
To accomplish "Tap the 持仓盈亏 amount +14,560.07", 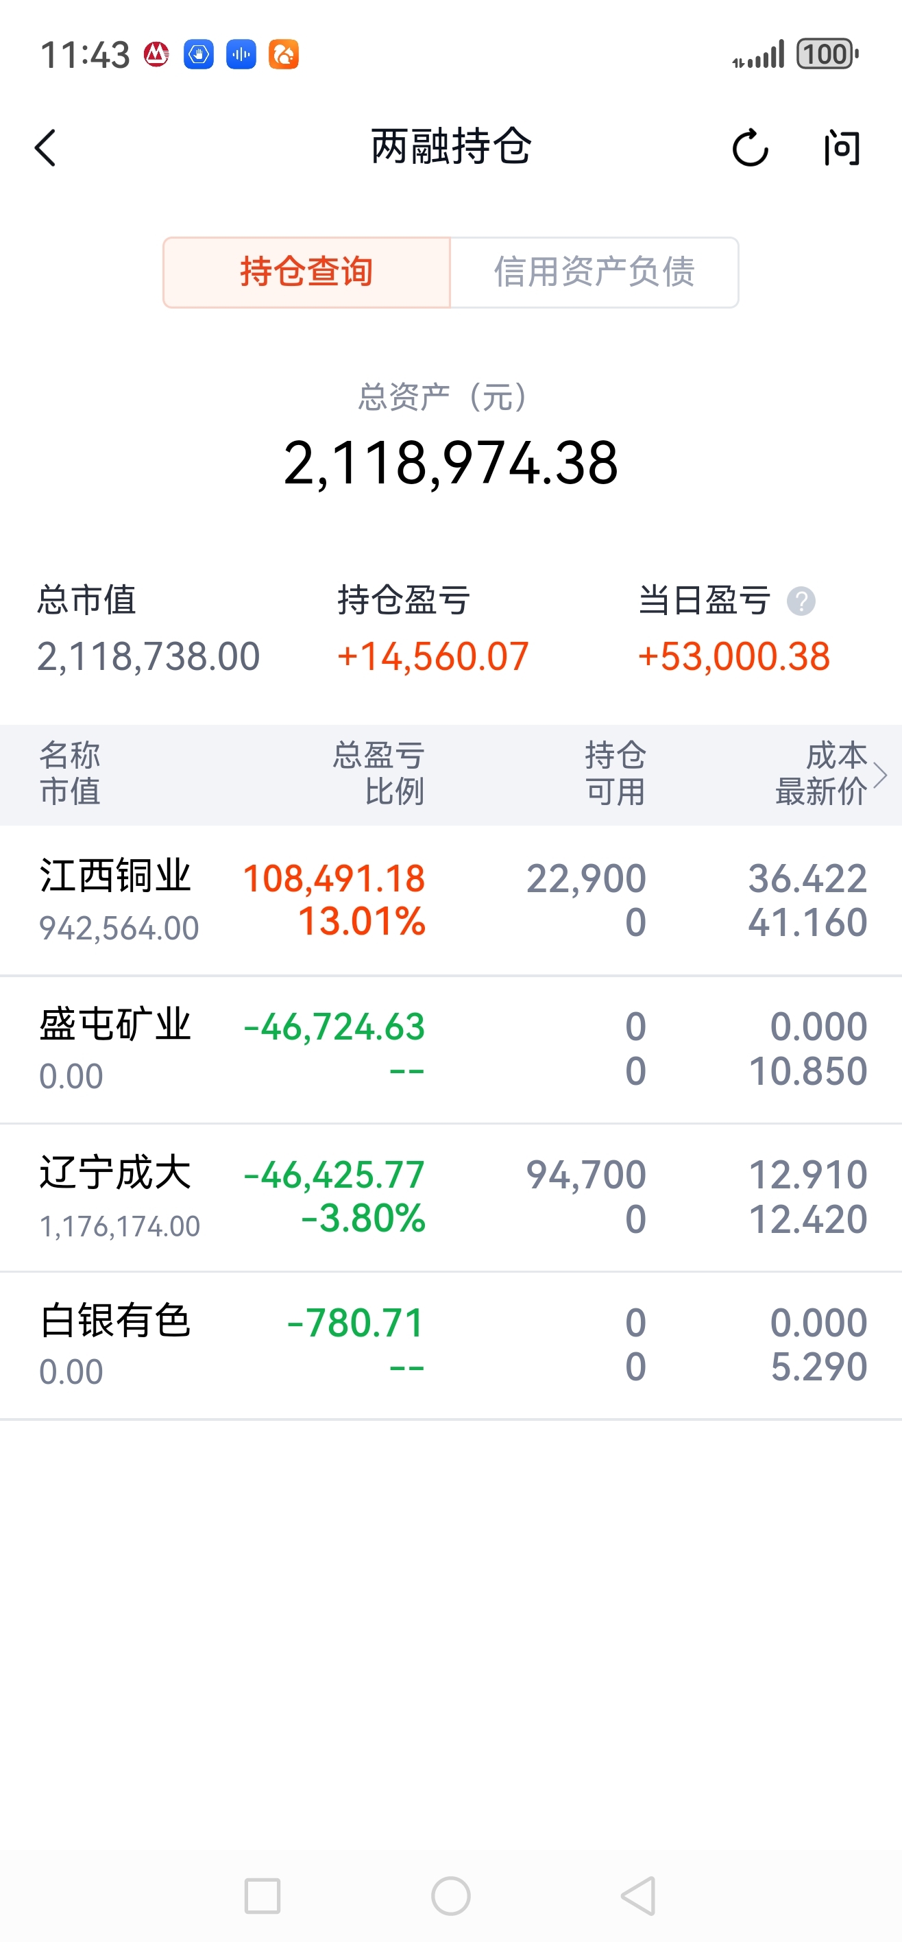I will click(432, 657).
